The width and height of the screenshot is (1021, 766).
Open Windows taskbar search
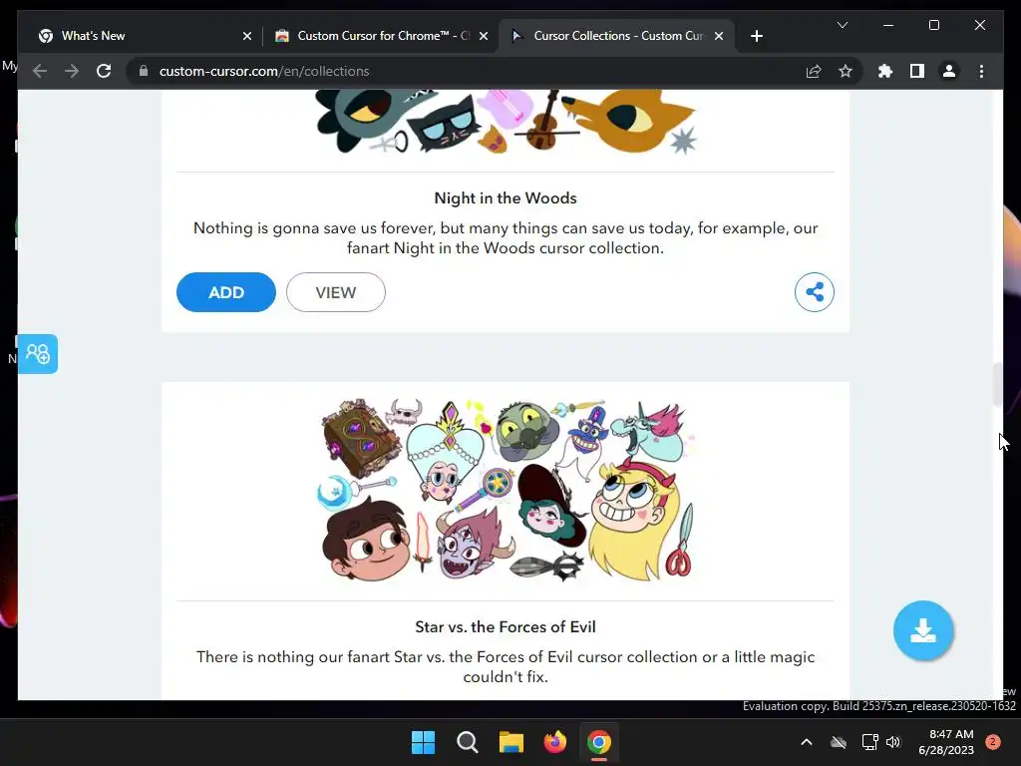pos(467,742)
